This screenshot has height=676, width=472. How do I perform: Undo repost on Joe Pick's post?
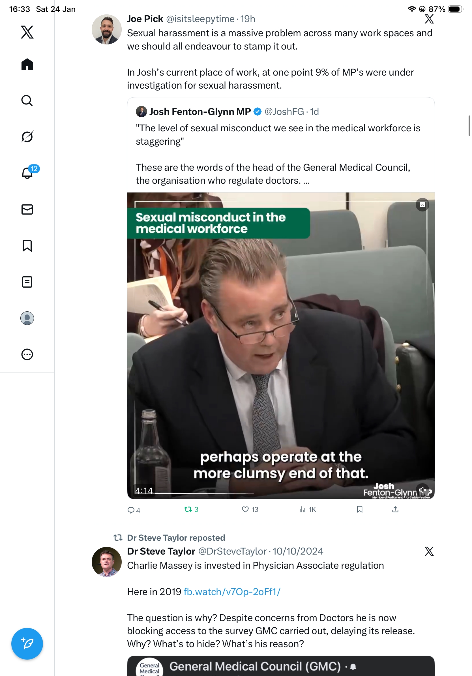point(191,509)
